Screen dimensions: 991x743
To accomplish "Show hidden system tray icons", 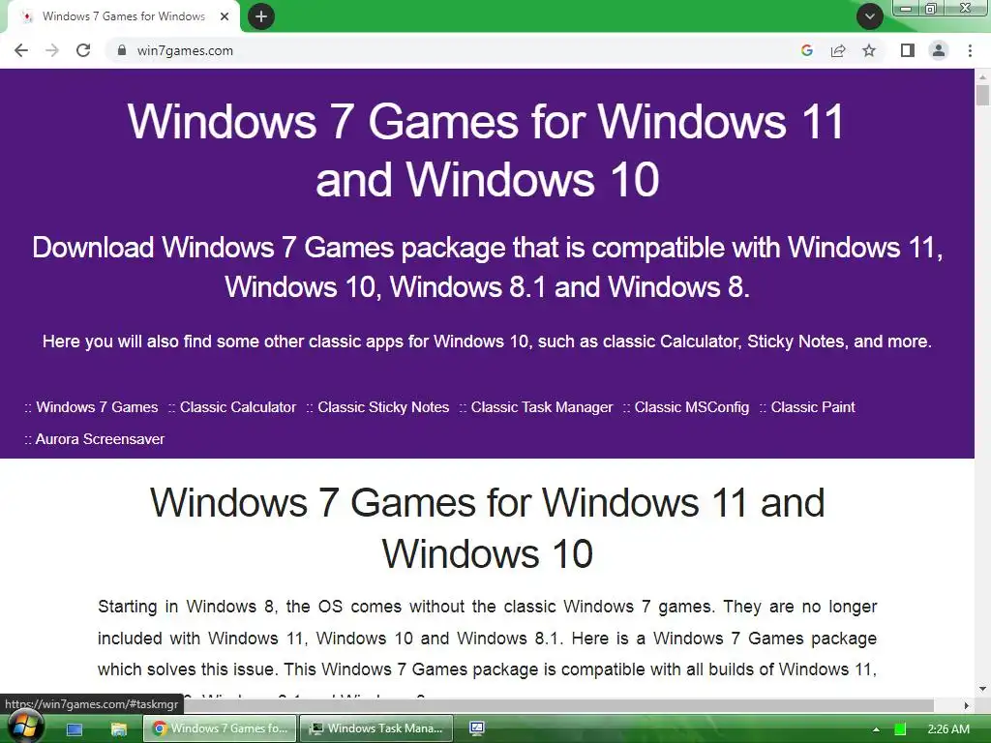I will click(876, 729).
